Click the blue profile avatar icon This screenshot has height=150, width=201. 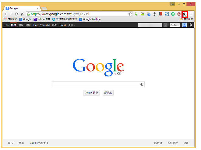pos(184,25)
